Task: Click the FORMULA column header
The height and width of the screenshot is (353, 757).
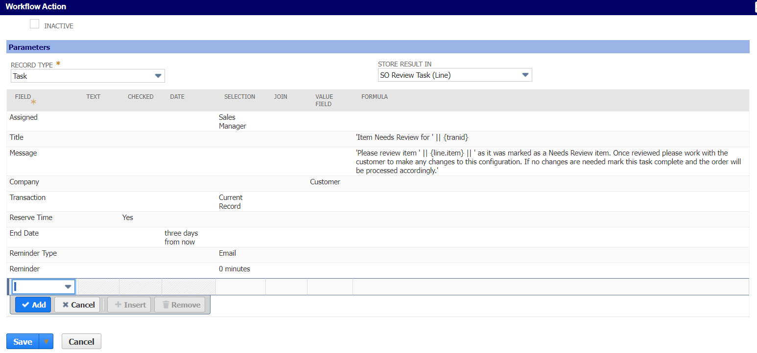Action: tap(375, 97)
